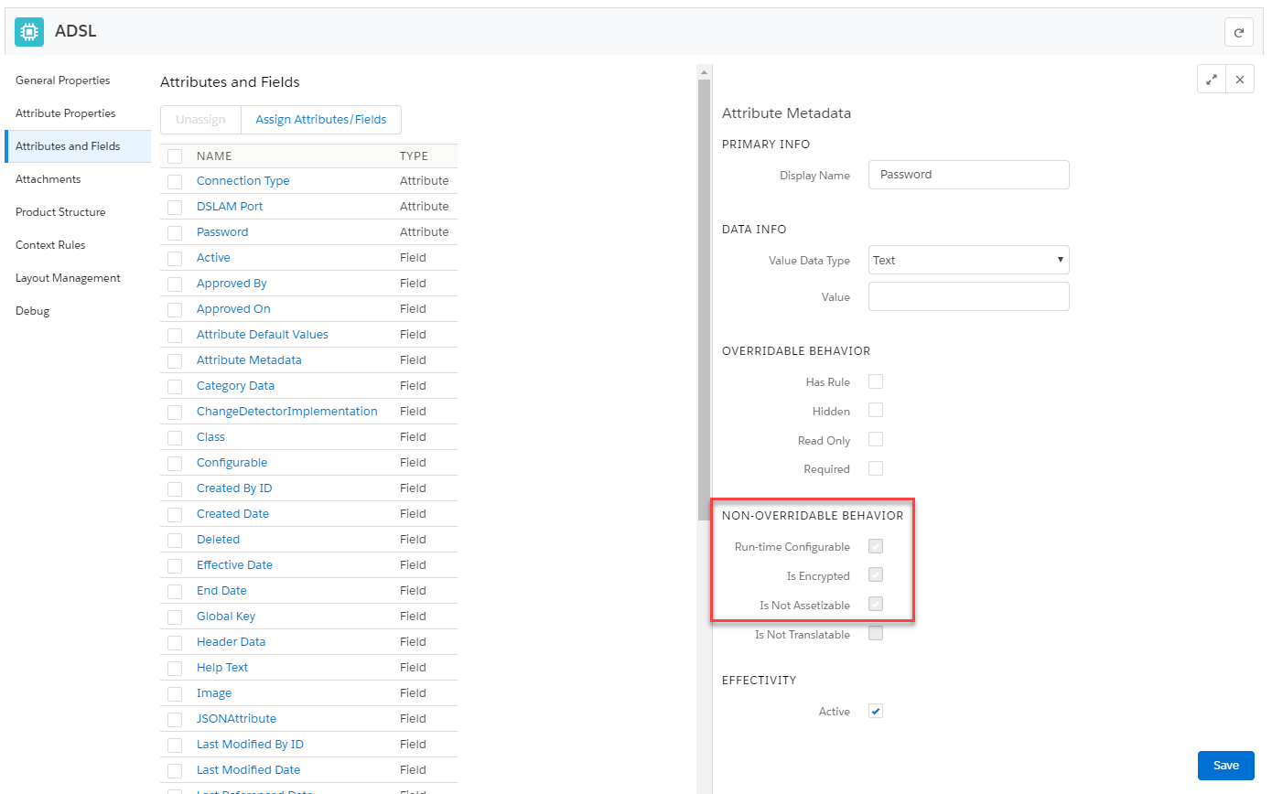Check the Global Key row checkbox
1272x794 pixels.
[x=175, y=617]
